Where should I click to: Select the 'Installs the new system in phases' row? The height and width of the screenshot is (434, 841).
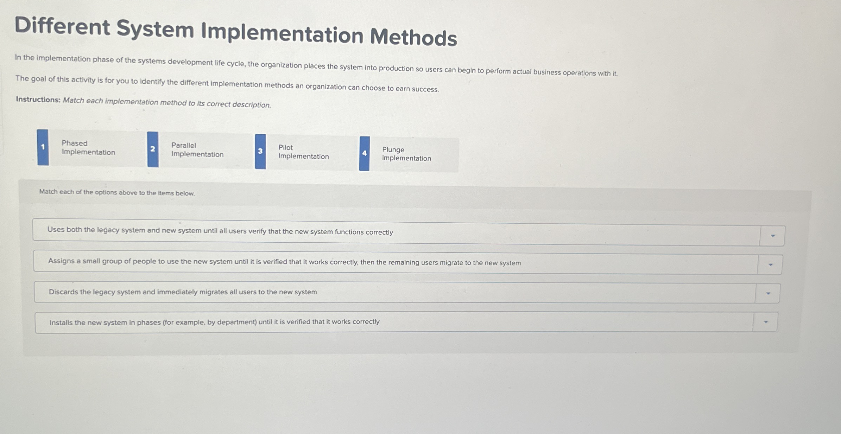(387, 321)
